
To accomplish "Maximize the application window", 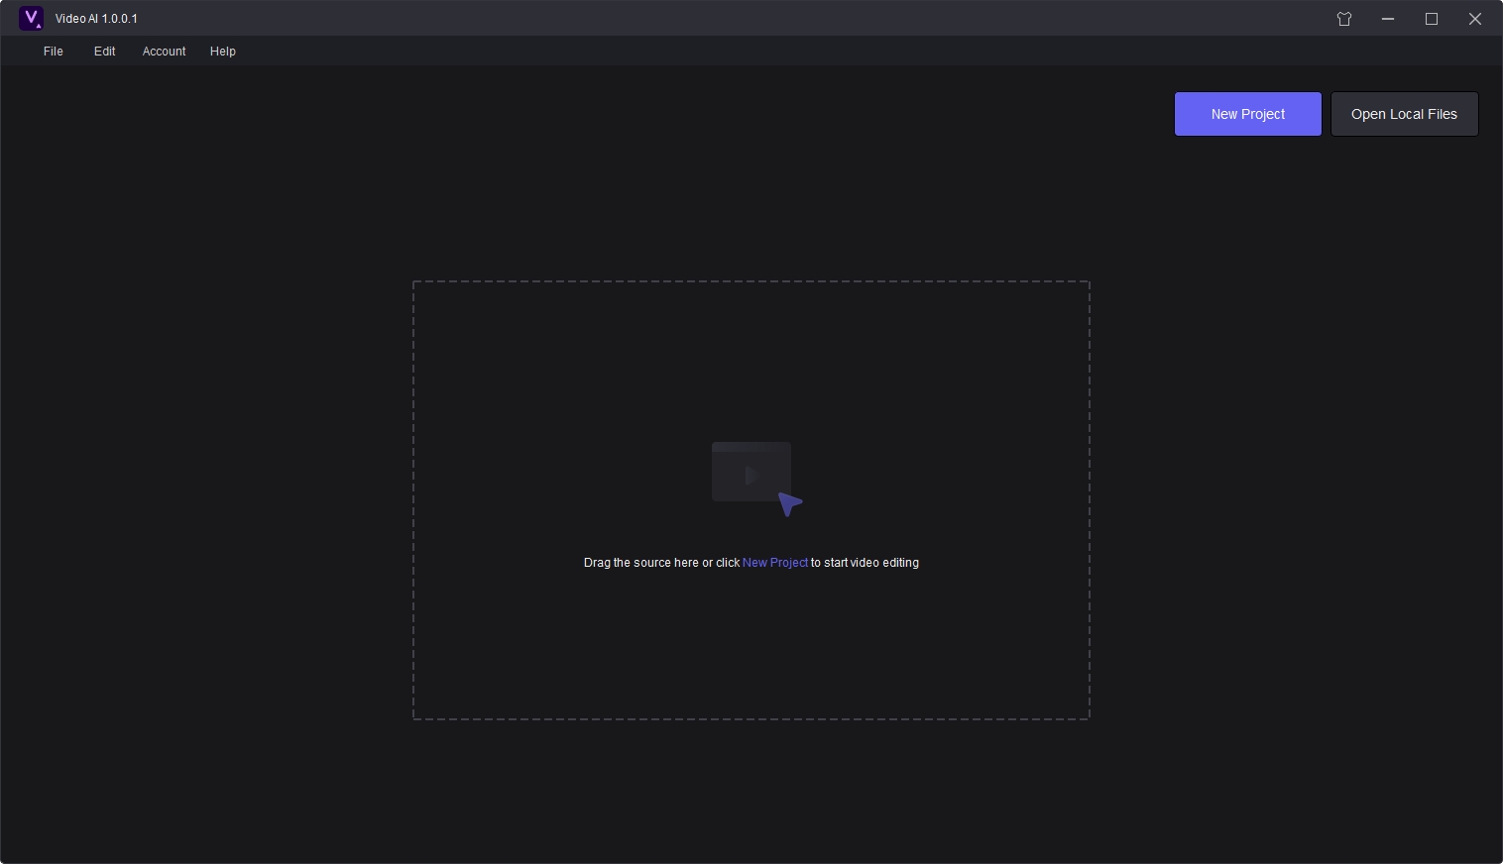I will point(1431,19).
